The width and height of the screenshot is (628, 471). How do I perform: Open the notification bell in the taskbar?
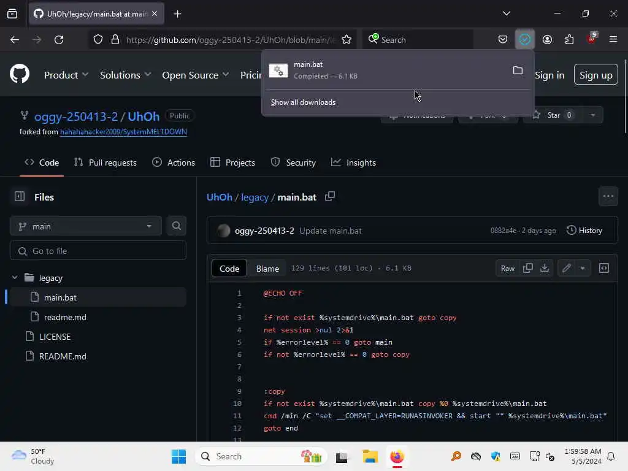pos(610,456)
